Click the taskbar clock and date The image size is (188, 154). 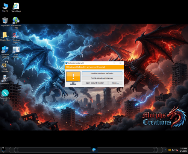(x=183, y=150)
